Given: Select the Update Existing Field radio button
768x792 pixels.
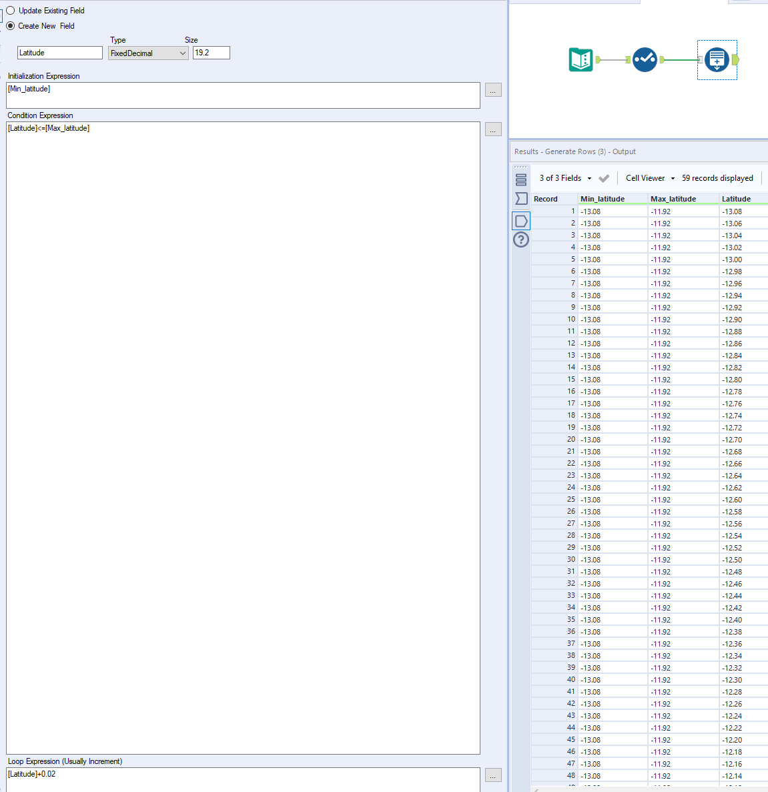Looking at the screenshot, I should pos(10,10).
